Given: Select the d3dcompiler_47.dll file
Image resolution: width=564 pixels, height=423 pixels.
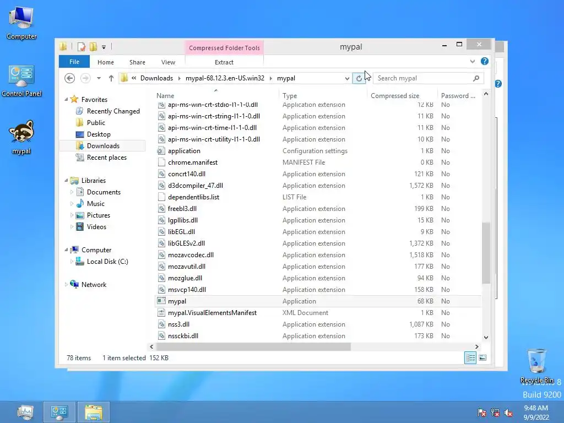Looking at the screenshot, I should pyautogui.click(x=318, y=185).
